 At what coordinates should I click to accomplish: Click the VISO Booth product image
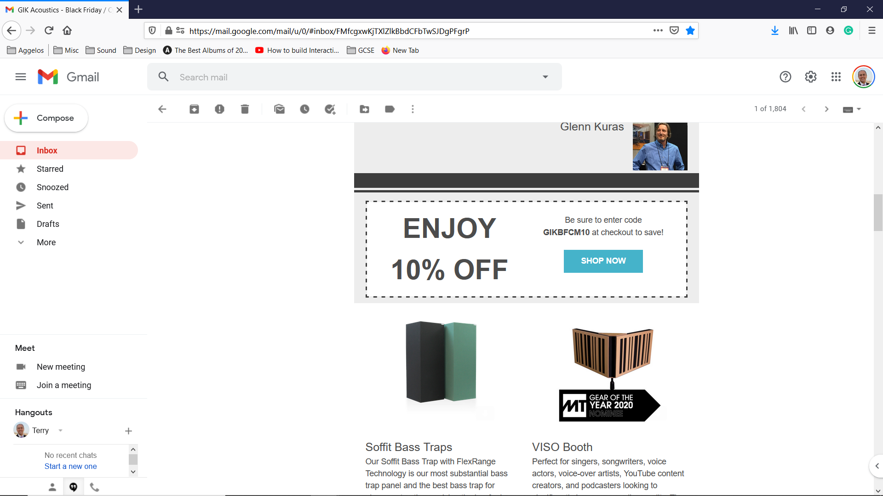pos(612,374)
